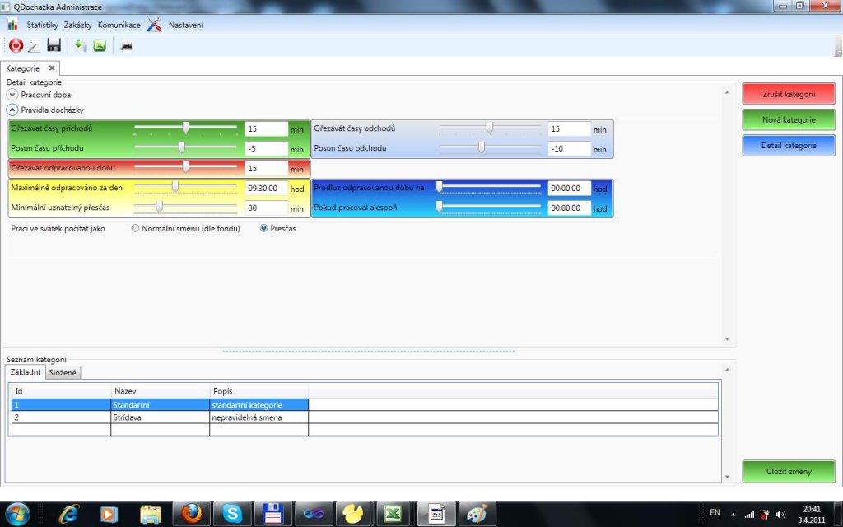Switch to the Základní tab
The width and height of the screenshot is (843, 527).
point(26,371)
